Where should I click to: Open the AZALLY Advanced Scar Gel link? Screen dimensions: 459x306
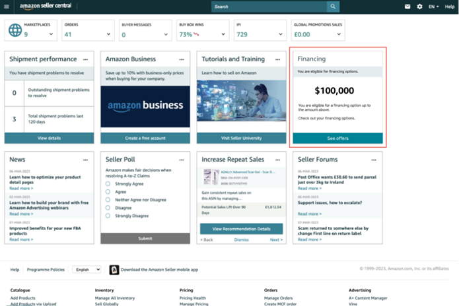pyautogui.click(x=248, y=172)
